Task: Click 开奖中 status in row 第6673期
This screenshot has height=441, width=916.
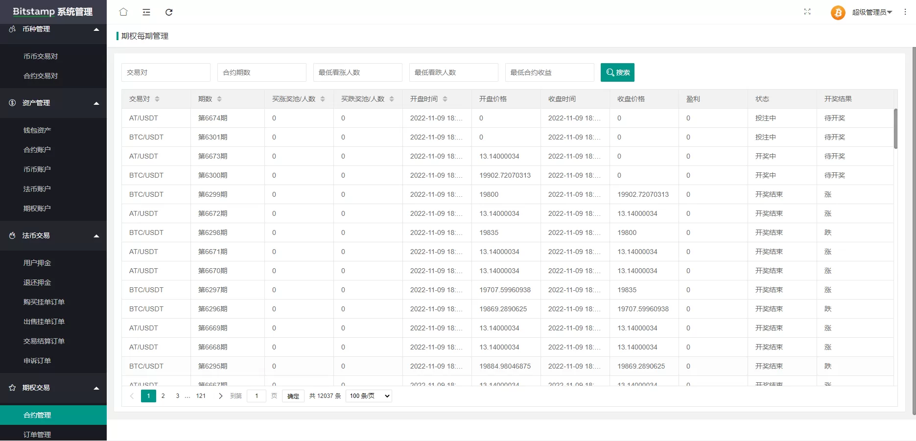Action: point(766,156)
